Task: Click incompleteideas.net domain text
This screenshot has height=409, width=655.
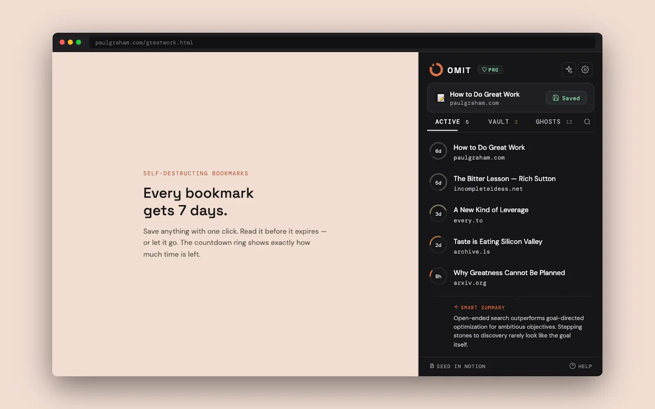Action: [488, 189]
